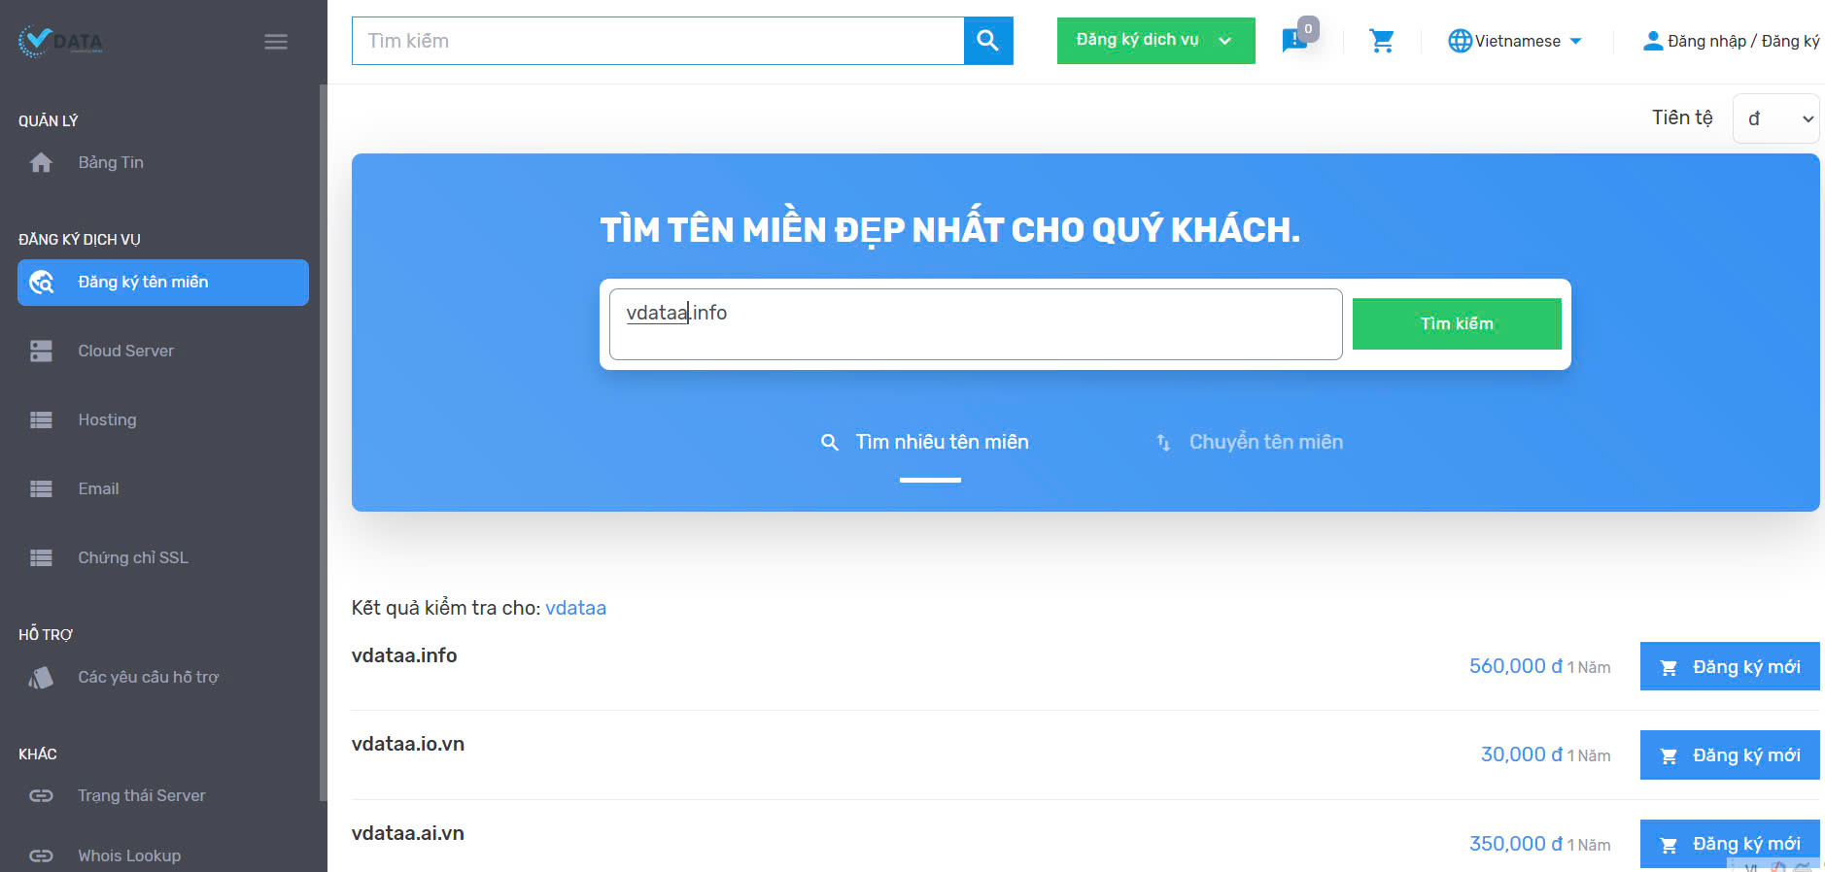Open the Vietnamese language dropdown
The width and height of the screenshot is (1825, 872).
[1517, 41]
